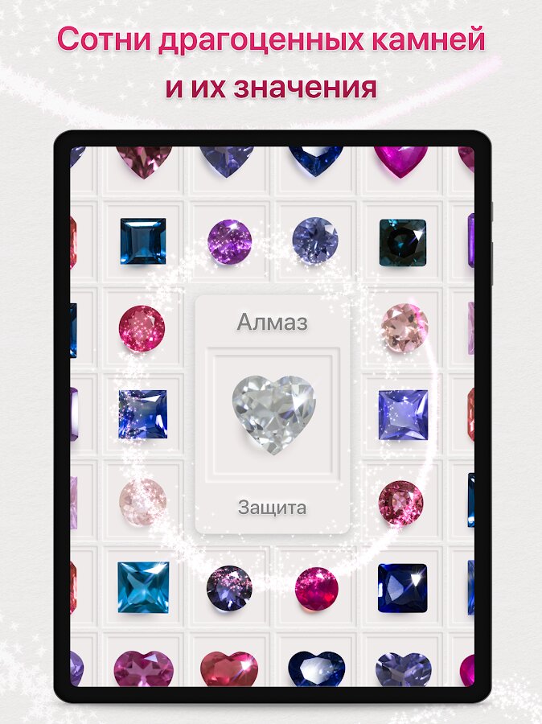Viewport: 542px width, 724px height.
Task: Choose the dark blue heart gem in top row
Action: coord(316,161)
